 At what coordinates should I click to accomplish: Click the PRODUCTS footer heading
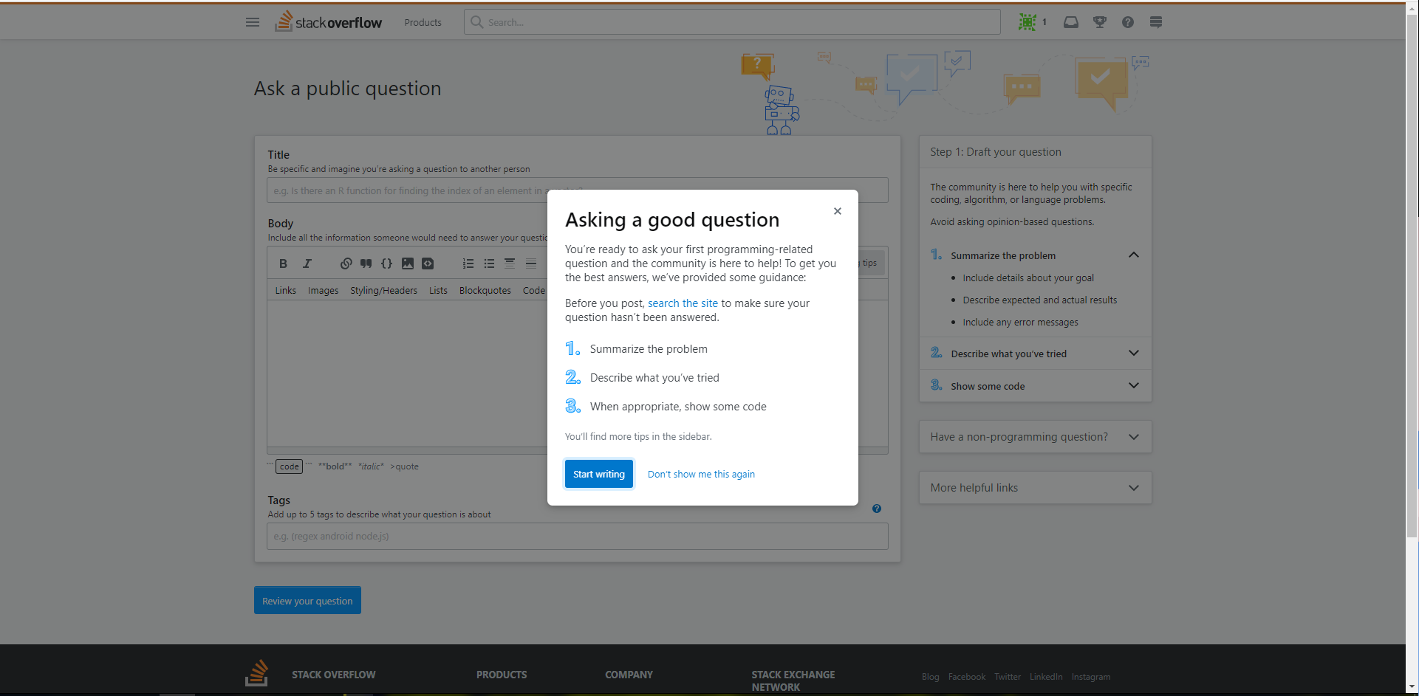pos(502,675)
